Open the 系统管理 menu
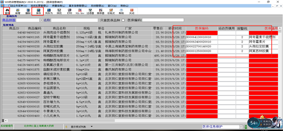The image size is (283, 131). (97, 6)
